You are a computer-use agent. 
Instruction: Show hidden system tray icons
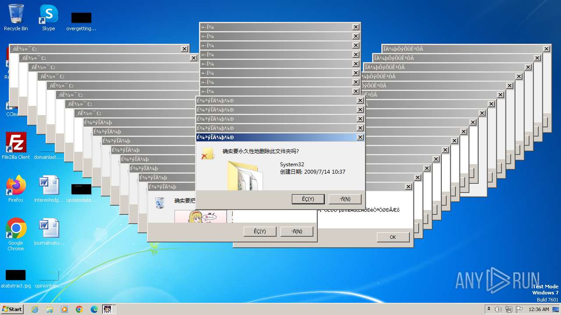[x=489, y=309]
